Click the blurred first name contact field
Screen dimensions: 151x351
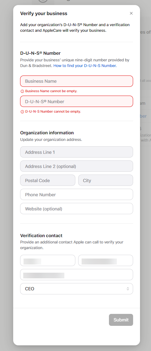tap(48, 260)
